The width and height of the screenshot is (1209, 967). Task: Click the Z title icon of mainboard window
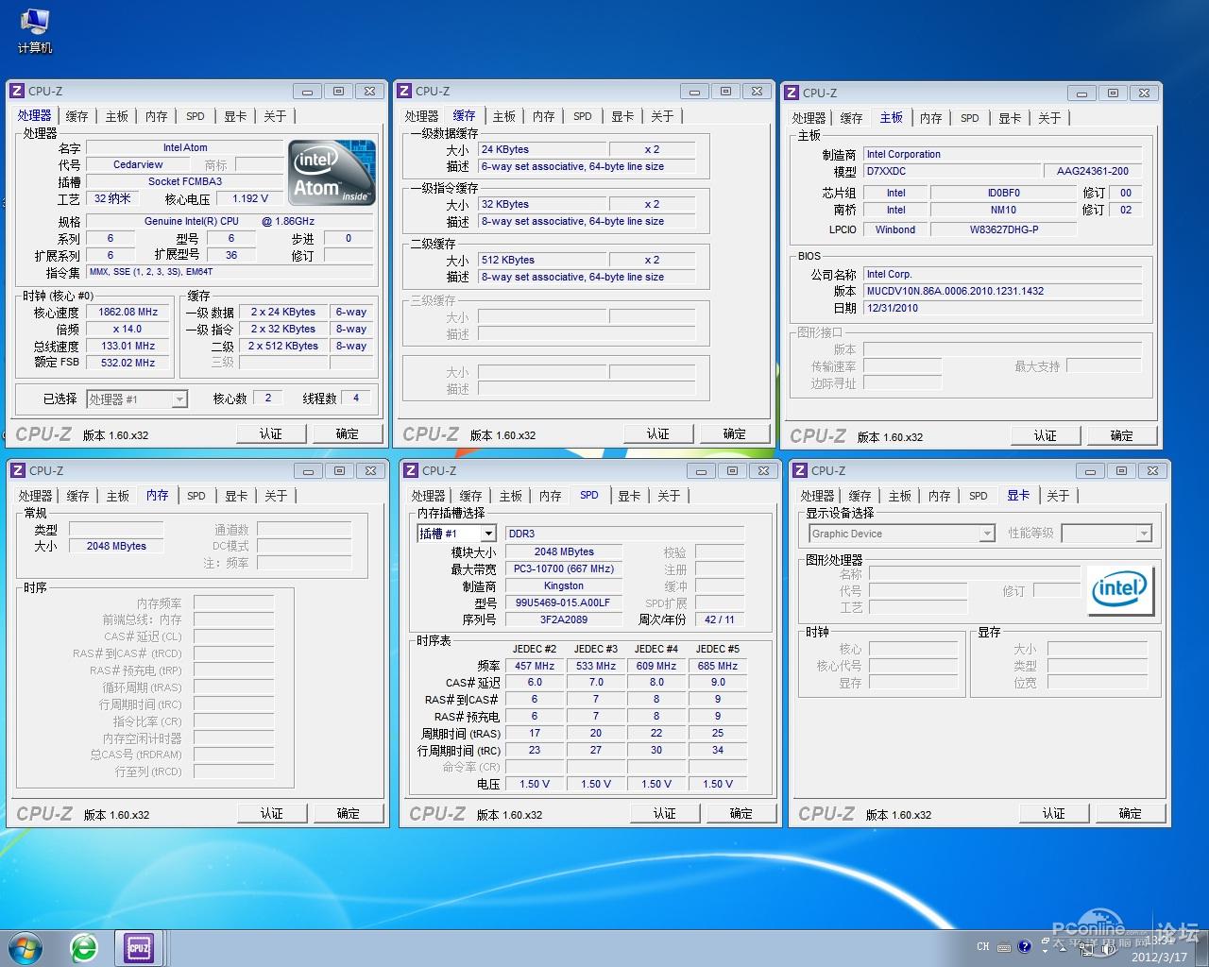click(x=792, y=93)
